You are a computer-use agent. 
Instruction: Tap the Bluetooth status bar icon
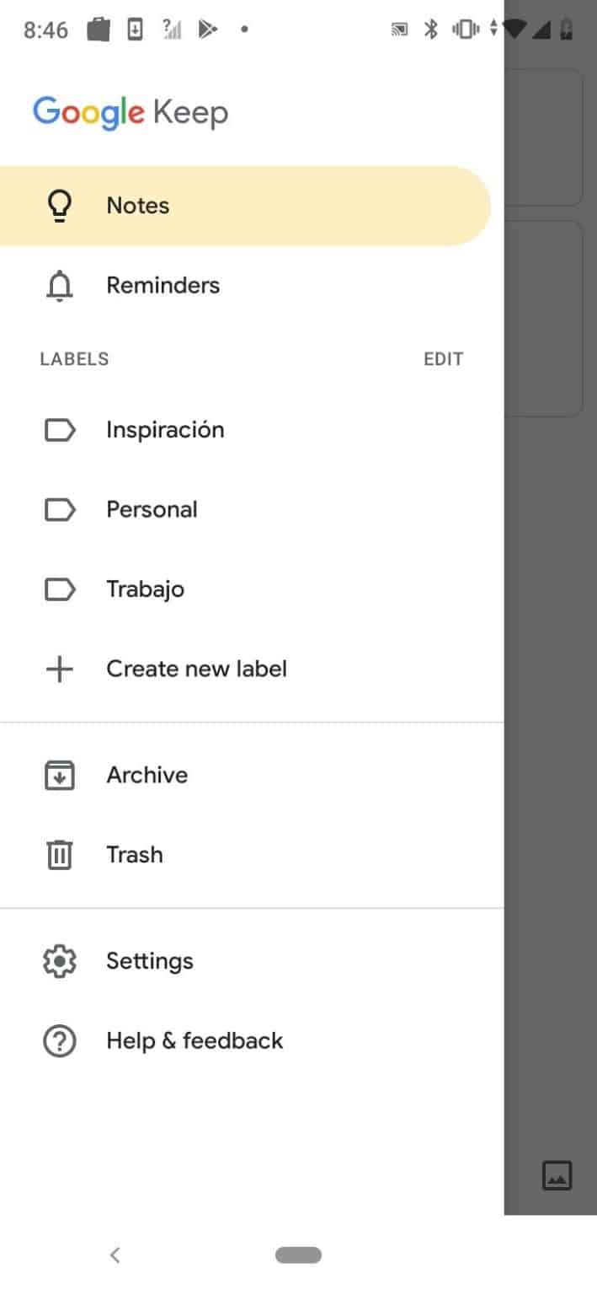pyautogui.click(x=430, y=28)
